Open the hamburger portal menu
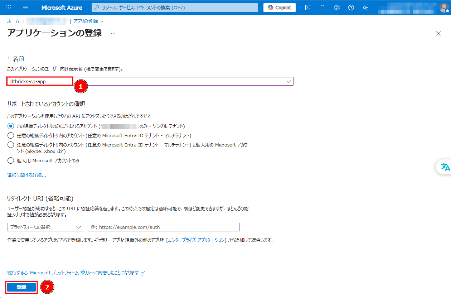 point(26,8)
